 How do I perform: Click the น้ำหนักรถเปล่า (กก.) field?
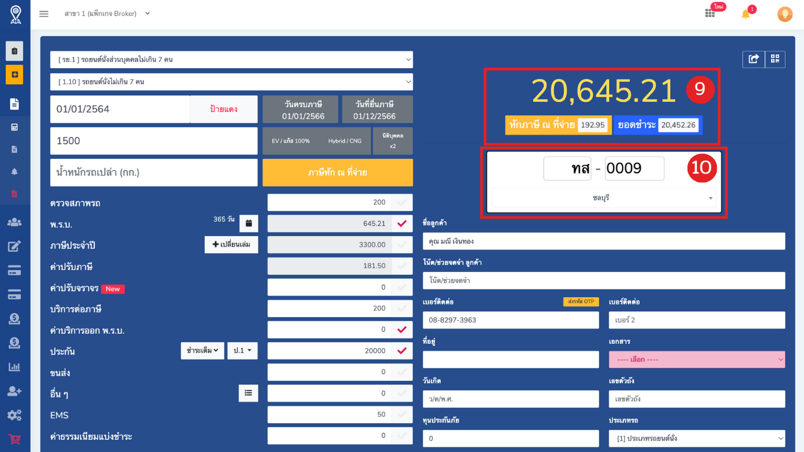coord(154,172)
